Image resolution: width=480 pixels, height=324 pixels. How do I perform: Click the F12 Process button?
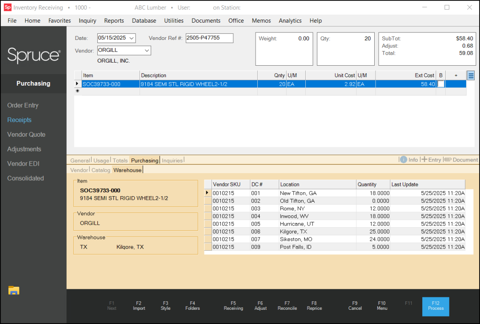point(436,306)
